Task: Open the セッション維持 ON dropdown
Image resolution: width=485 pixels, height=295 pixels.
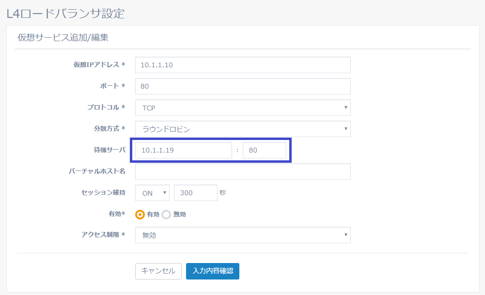Action: (x=152, y=193)
